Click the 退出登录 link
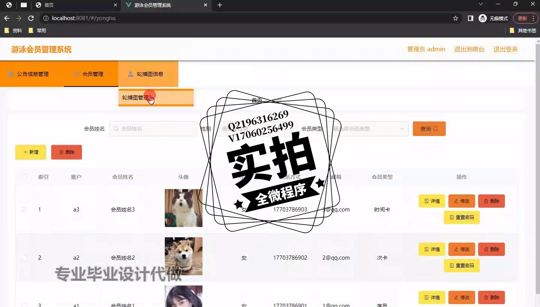This screenshot has height=307, width=540. click(505, 49)
